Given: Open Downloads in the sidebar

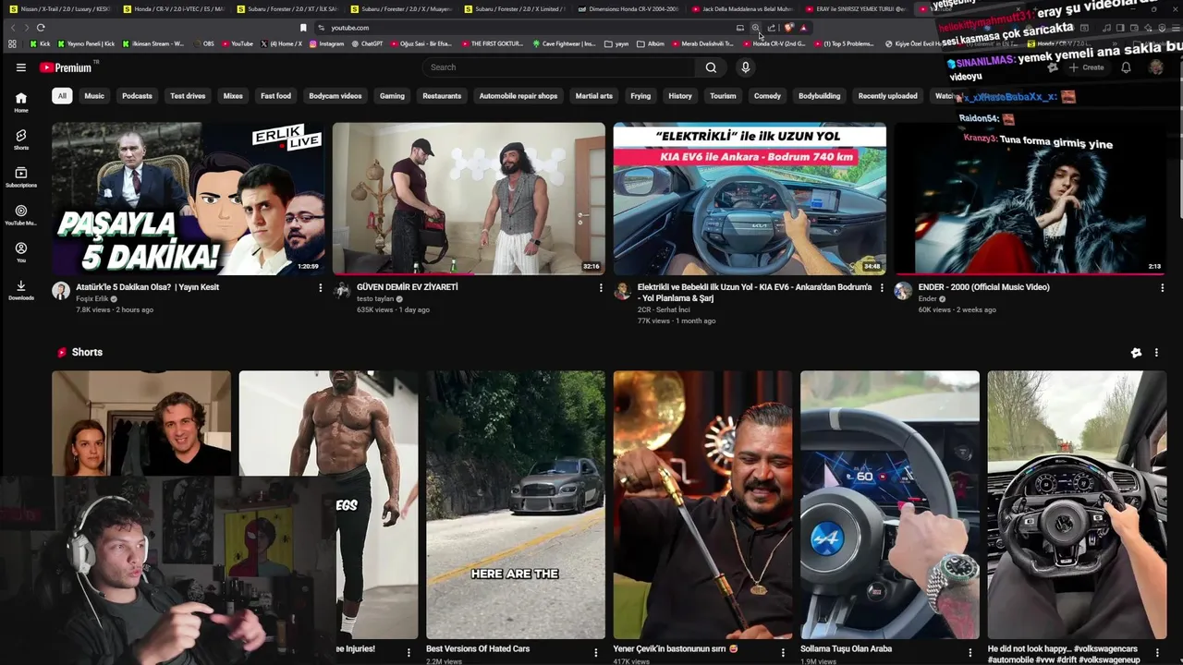Looking at the screenshot, I should pos(21,291).
